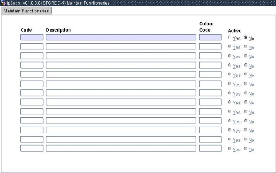276x173 pixels.
Task: Click the last row Code field
Action: pyautogui.click(x=32, y=148)
